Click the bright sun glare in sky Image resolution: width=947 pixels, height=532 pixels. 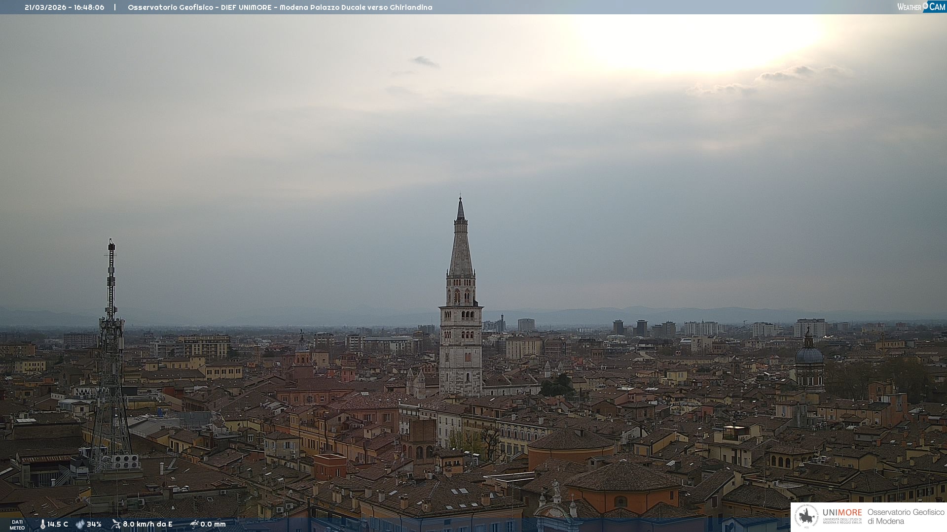700,42
